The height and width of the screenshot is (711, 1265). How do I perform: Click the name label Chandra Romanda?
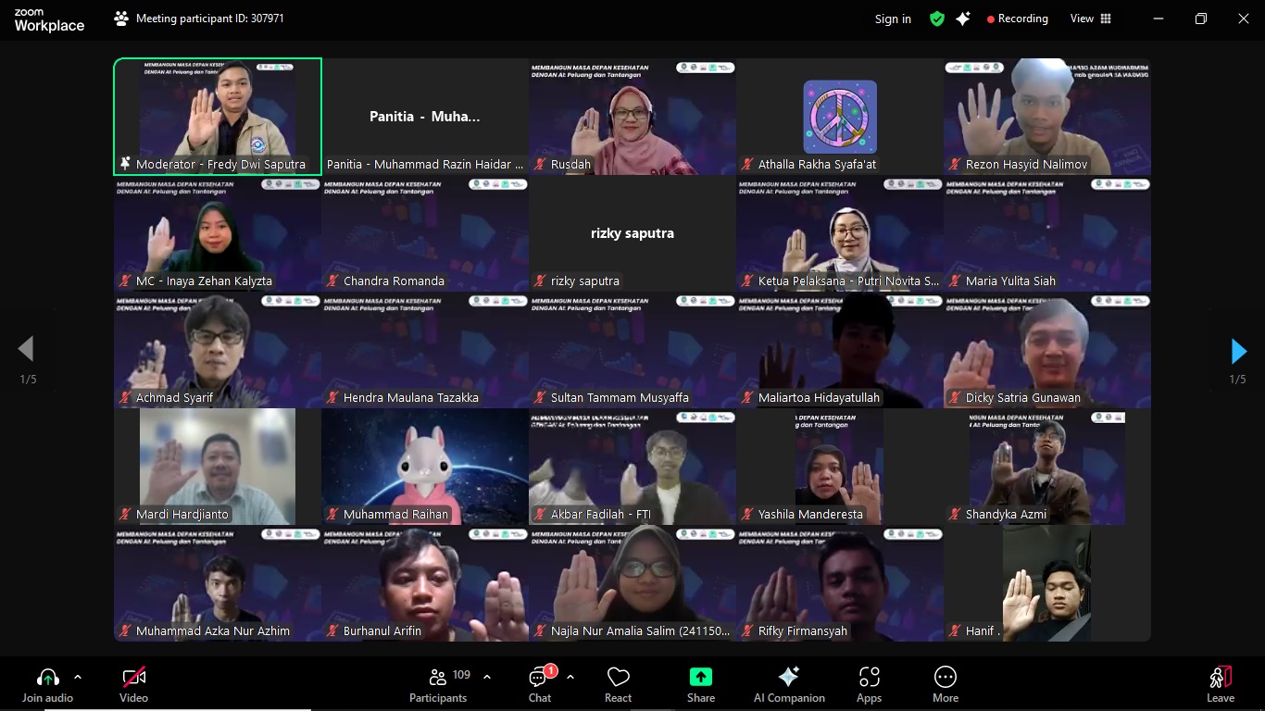pos(394,281)
